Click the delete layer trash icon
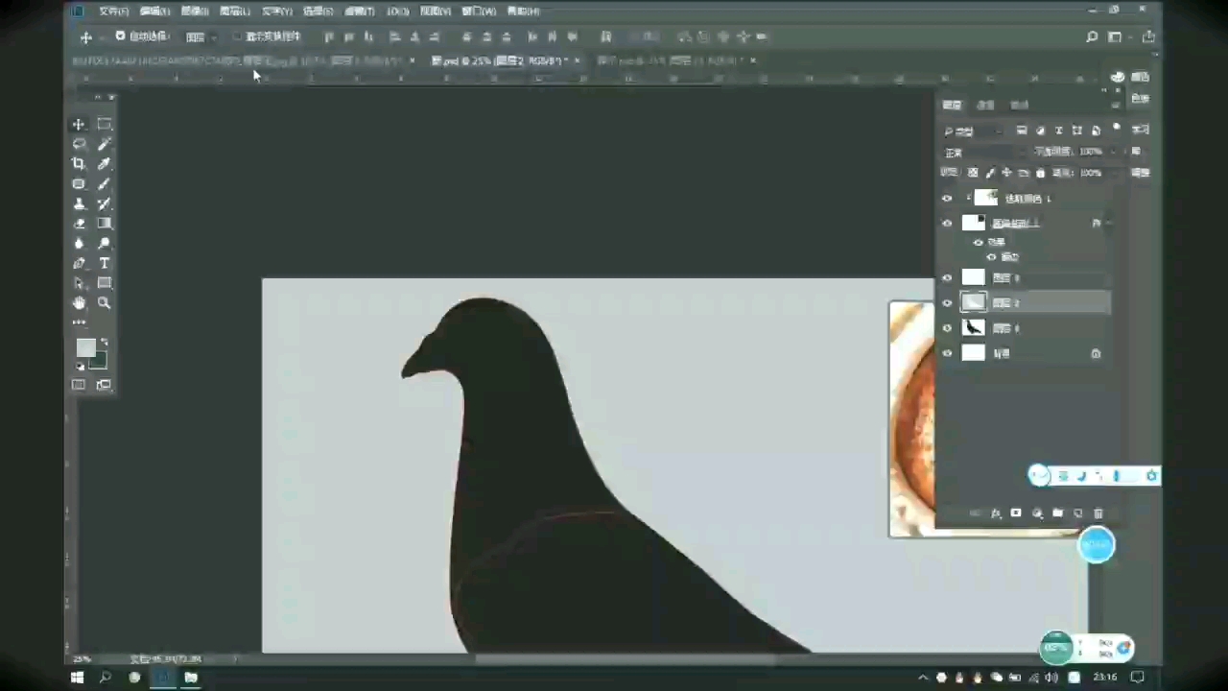The image size is (1228, 691). 1098,513
